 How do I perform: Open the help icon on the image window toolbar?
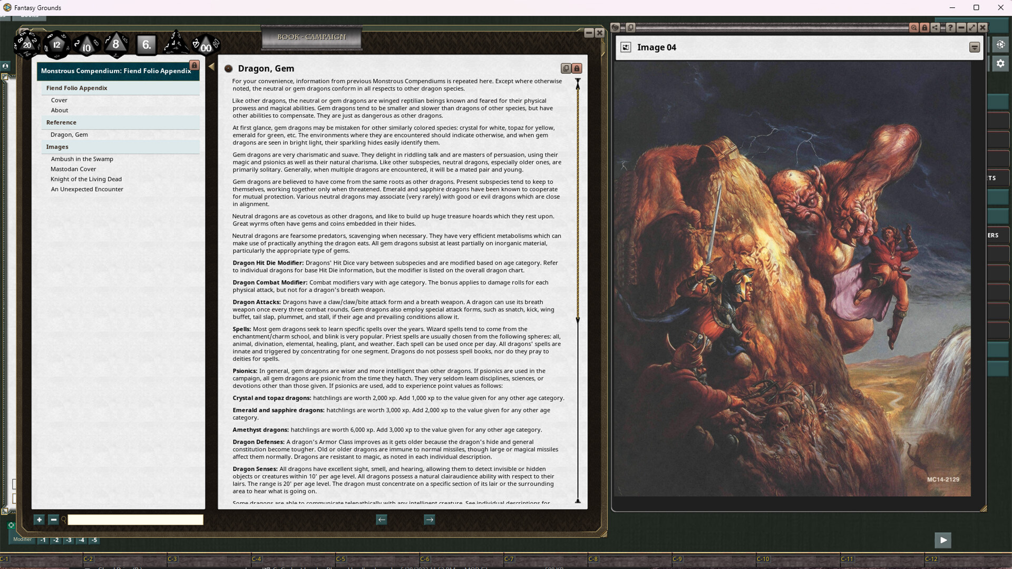pos(950,27)
